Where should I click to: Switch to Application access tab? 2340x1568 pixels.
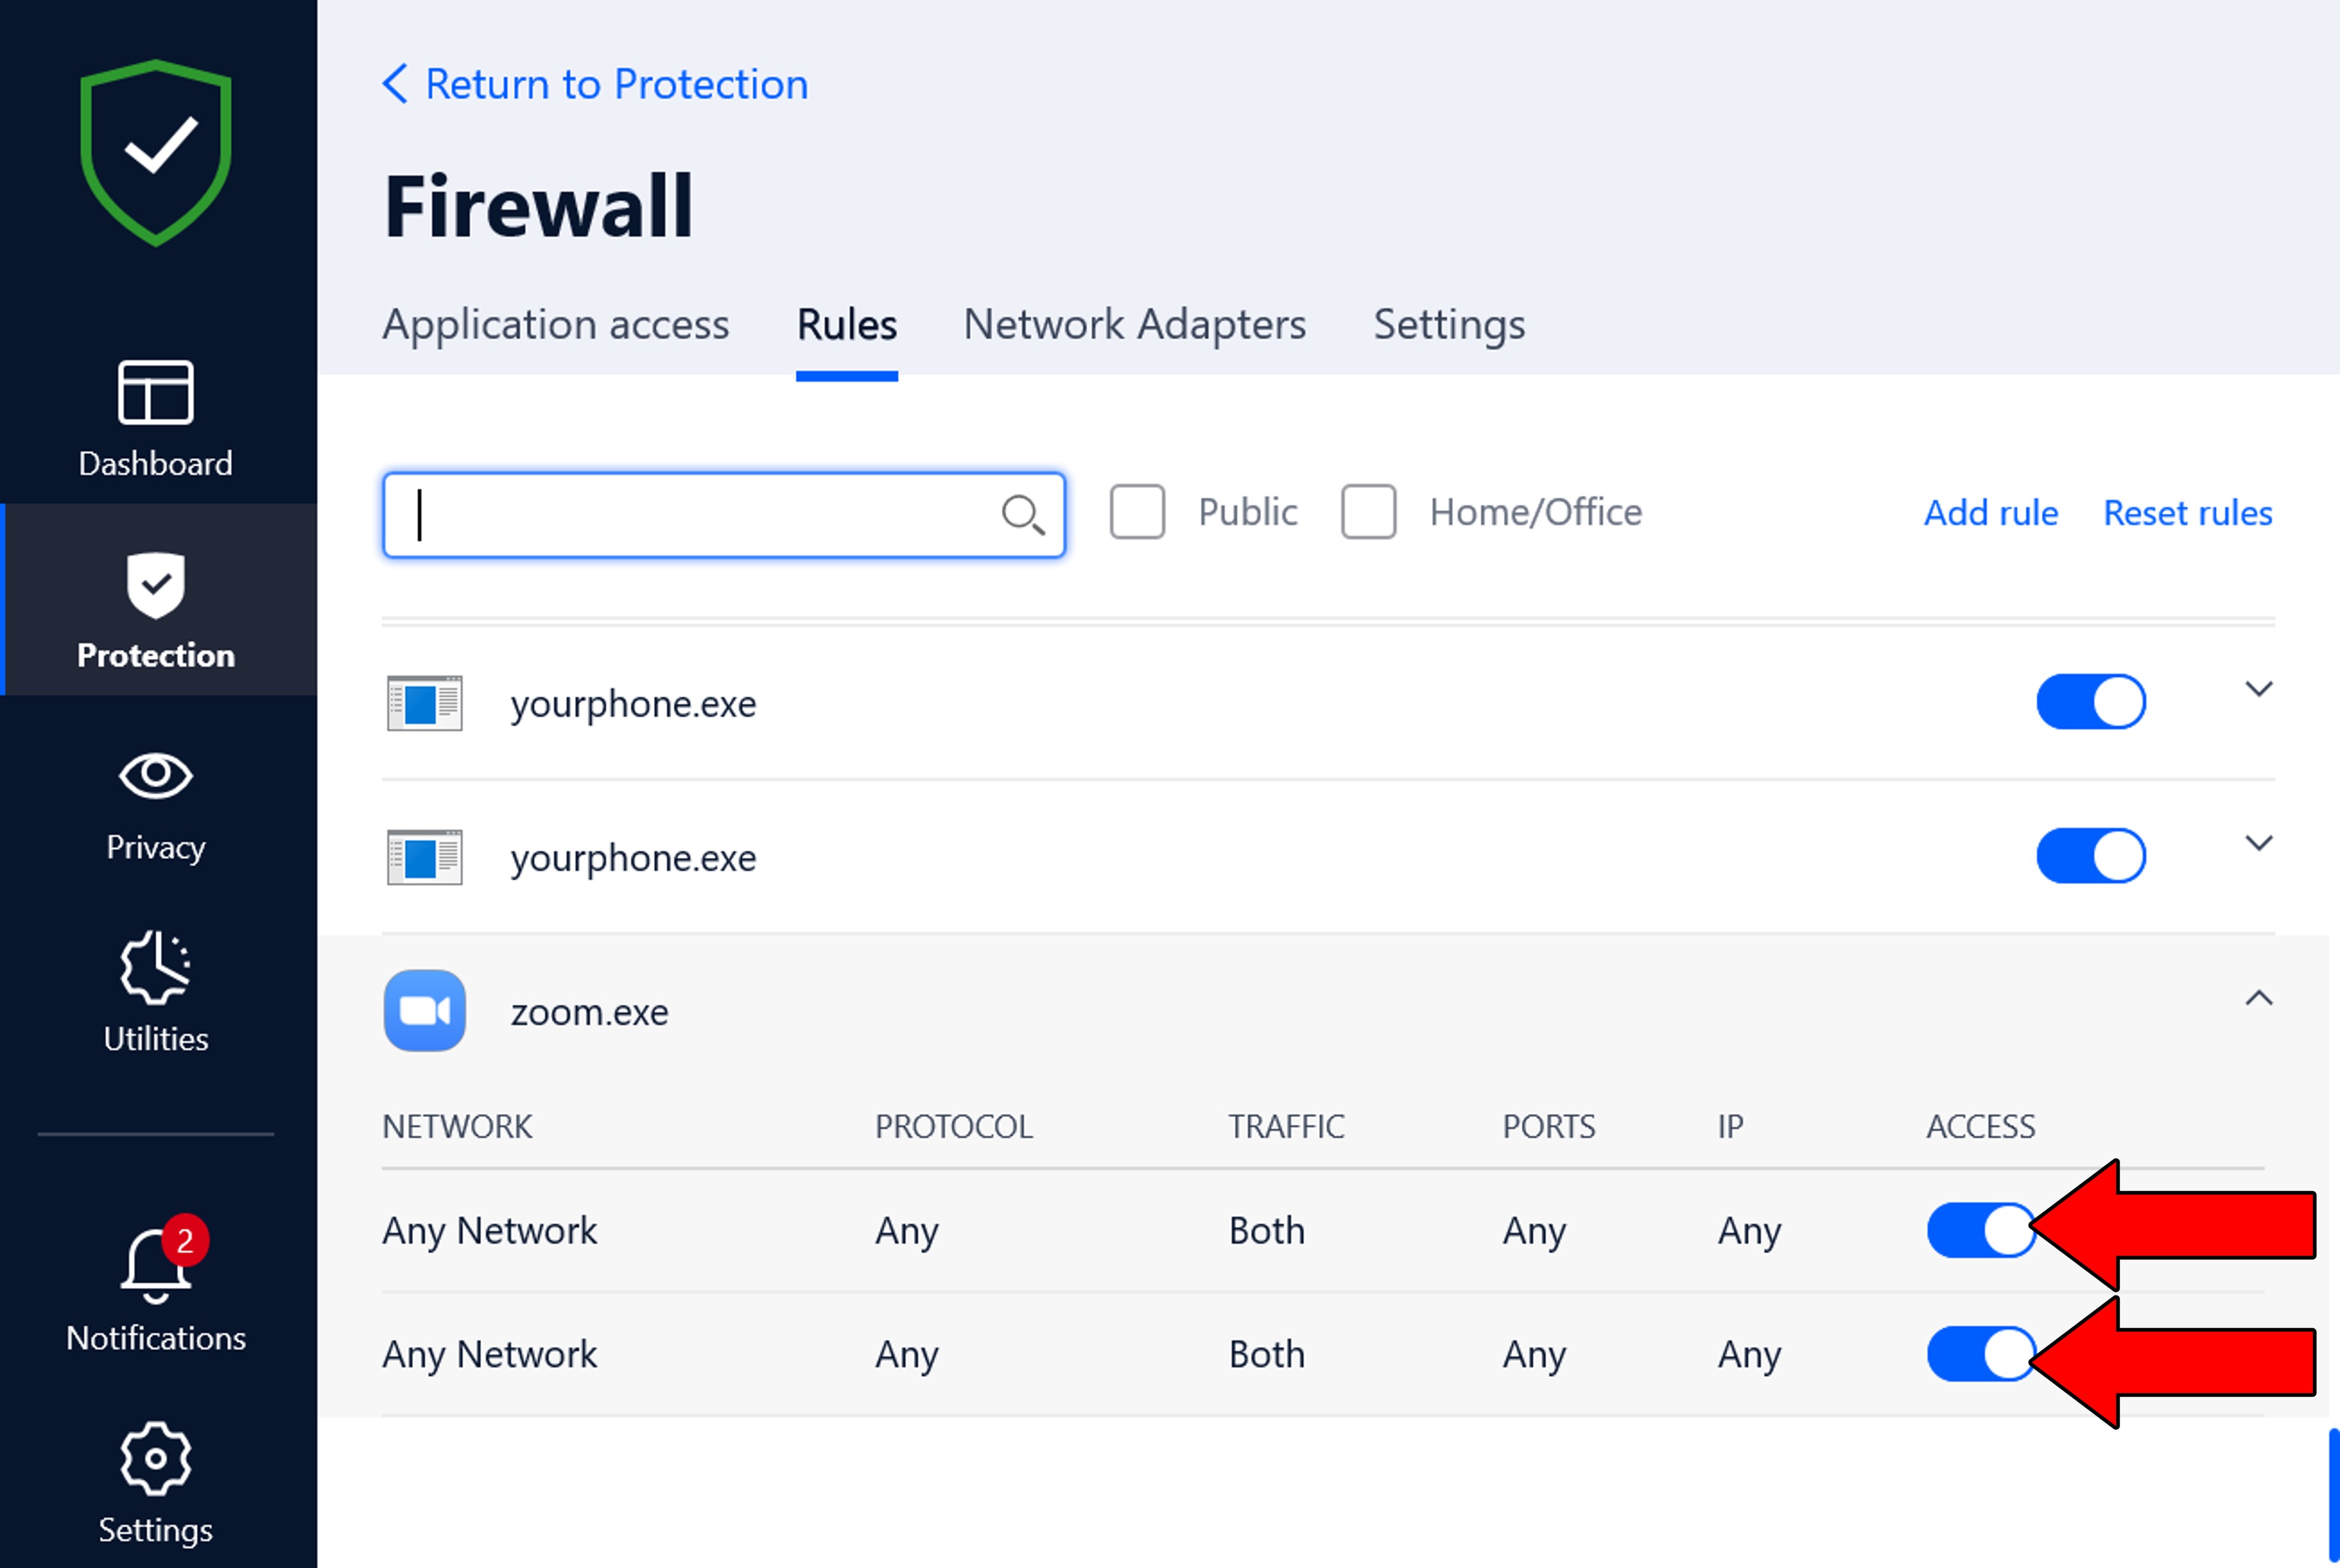coord(555,325)
